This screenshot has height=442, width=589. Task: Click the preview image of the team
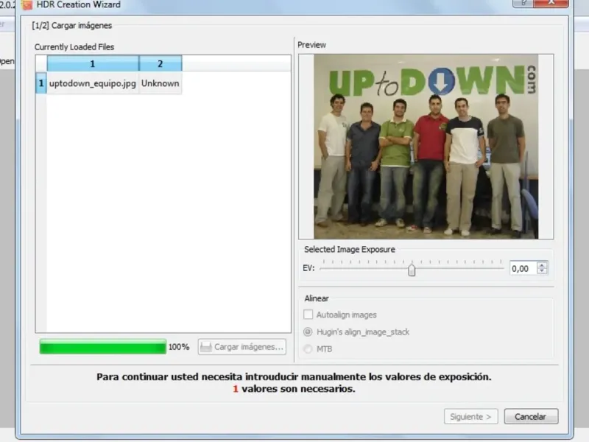point(426,147)
